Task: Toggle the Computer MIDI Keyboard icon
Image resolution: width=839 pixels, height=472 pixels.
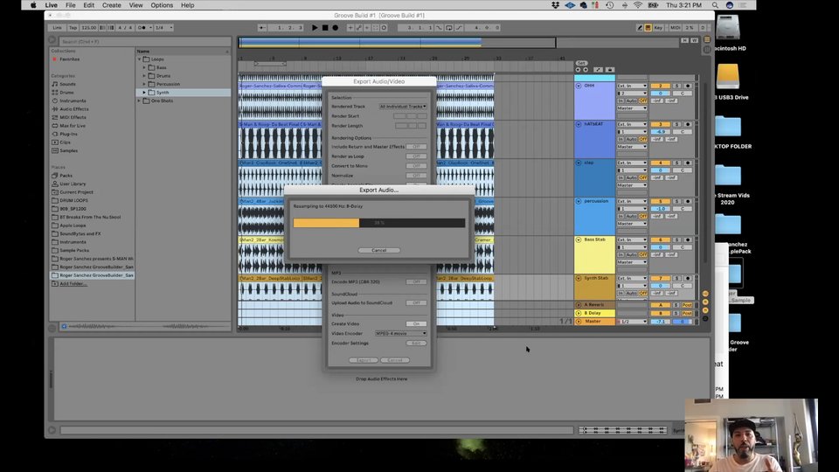Action: 648,27
